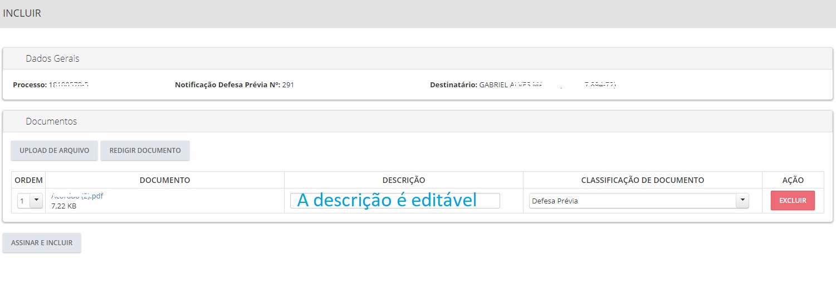This screenshot has height=293, width=836.
Task: Click the INCLUIR page title
Action: (x=22, y=13)
